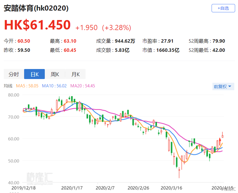This screenshot has width=238, height=193.
Task: Click the MA5 : 58.05 indicator label
Action: [27, 86]
